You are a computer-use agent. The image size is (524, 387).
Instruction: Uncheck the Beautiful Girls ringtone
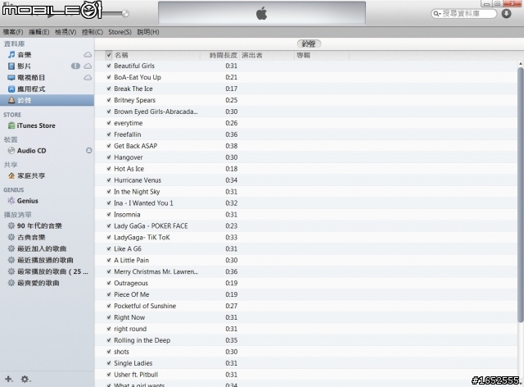pos(109,66)
